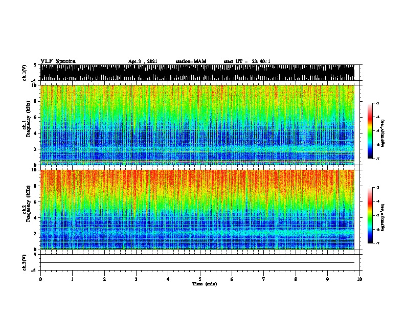The width and height of the screenshot is (405, 313).
Task: Click the time axis tick label "7"
Action: click(x=264, y=279)
